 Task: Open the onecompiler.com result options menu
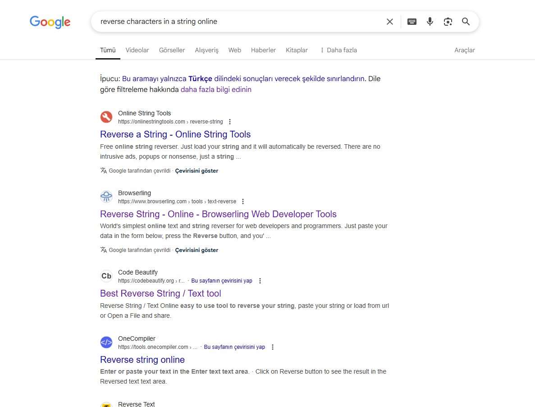[273, 347]
